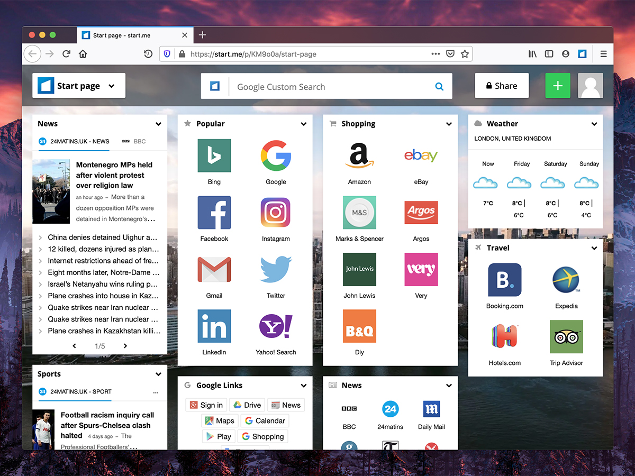Click the Share button
Screen dimensions: 635x476
[501, 86]
